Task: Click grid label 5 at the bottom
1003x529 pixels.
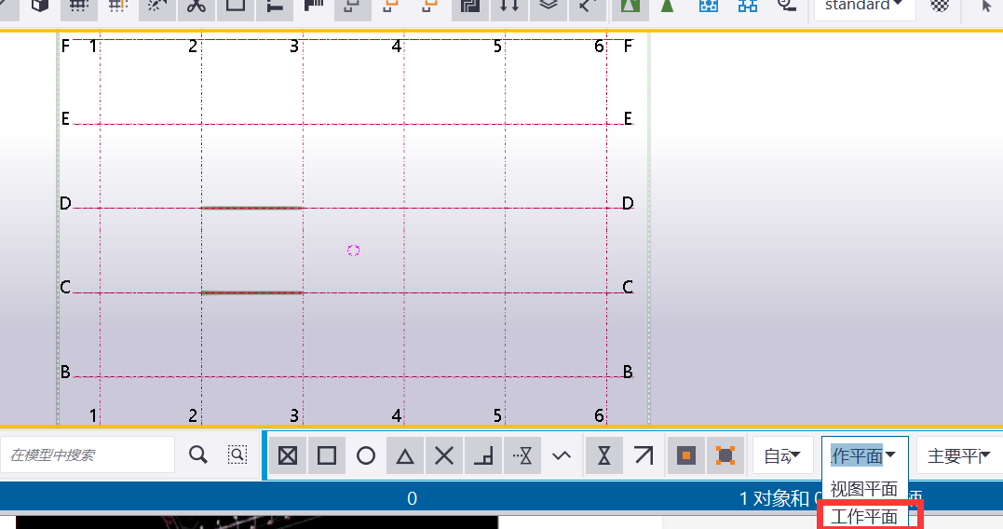Action: pyautogui.click(x=497, y=415)
